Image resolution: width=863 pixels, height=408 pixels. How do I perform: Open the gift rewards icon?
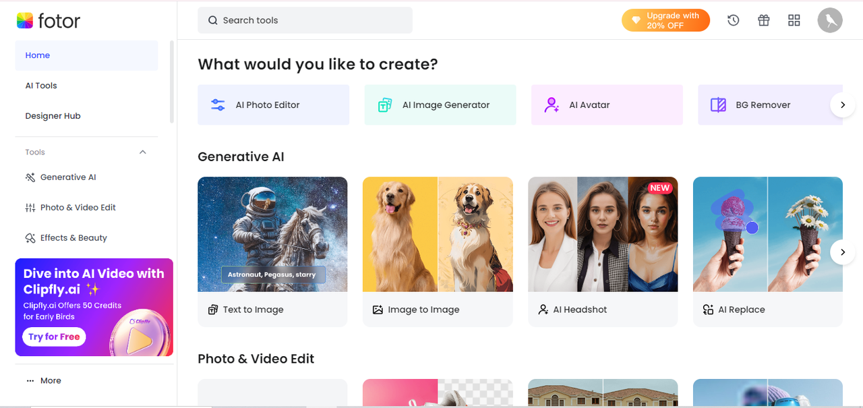764,20
